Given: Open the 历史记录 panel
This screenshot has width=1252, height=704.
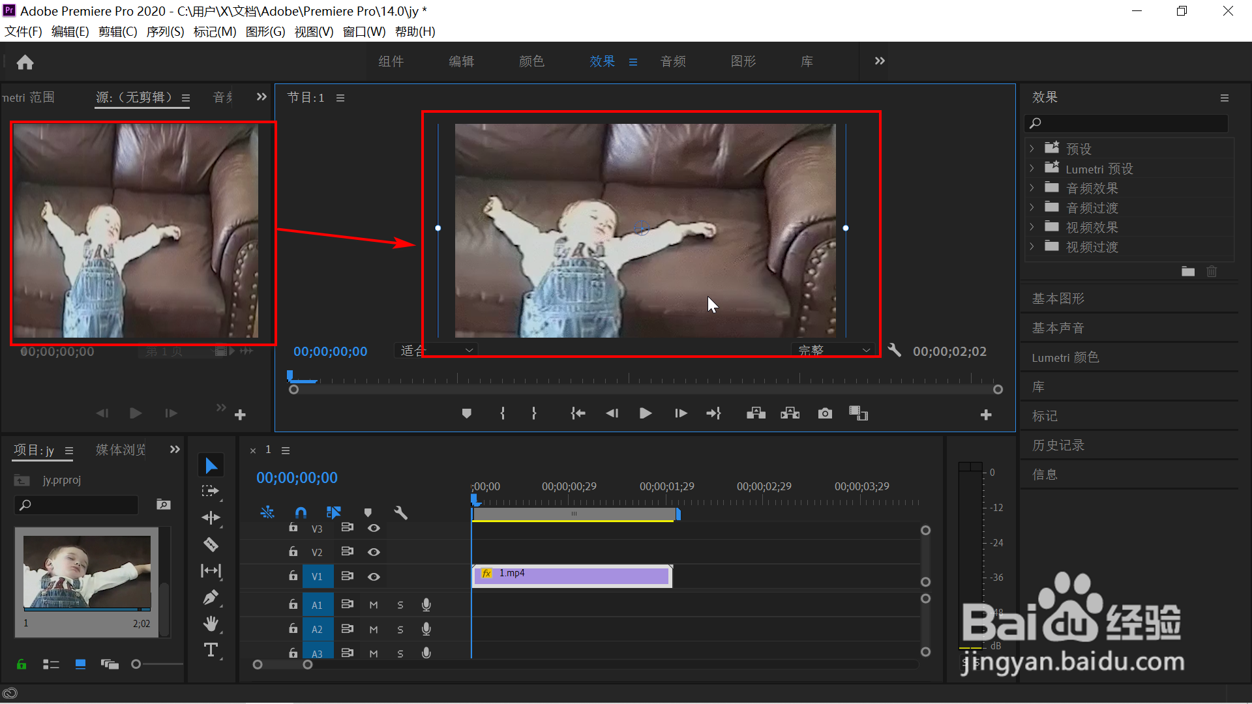Looking at the screenshot, I should point(1058,445).
